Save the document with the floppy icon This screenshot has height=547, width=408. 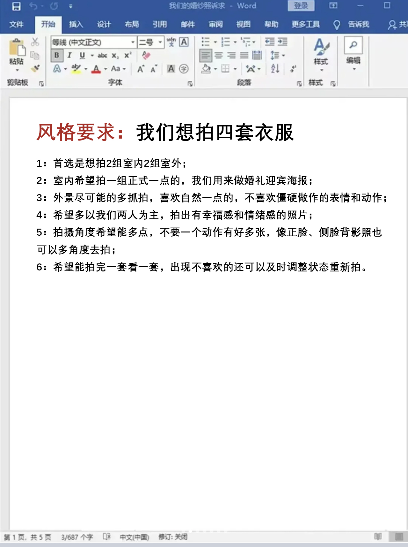pyautogui.click(x=16, y=6)
